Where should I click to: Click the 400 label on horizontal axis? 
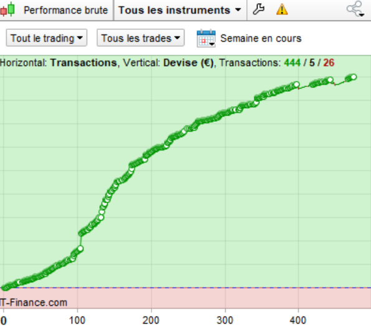point(298,320)
